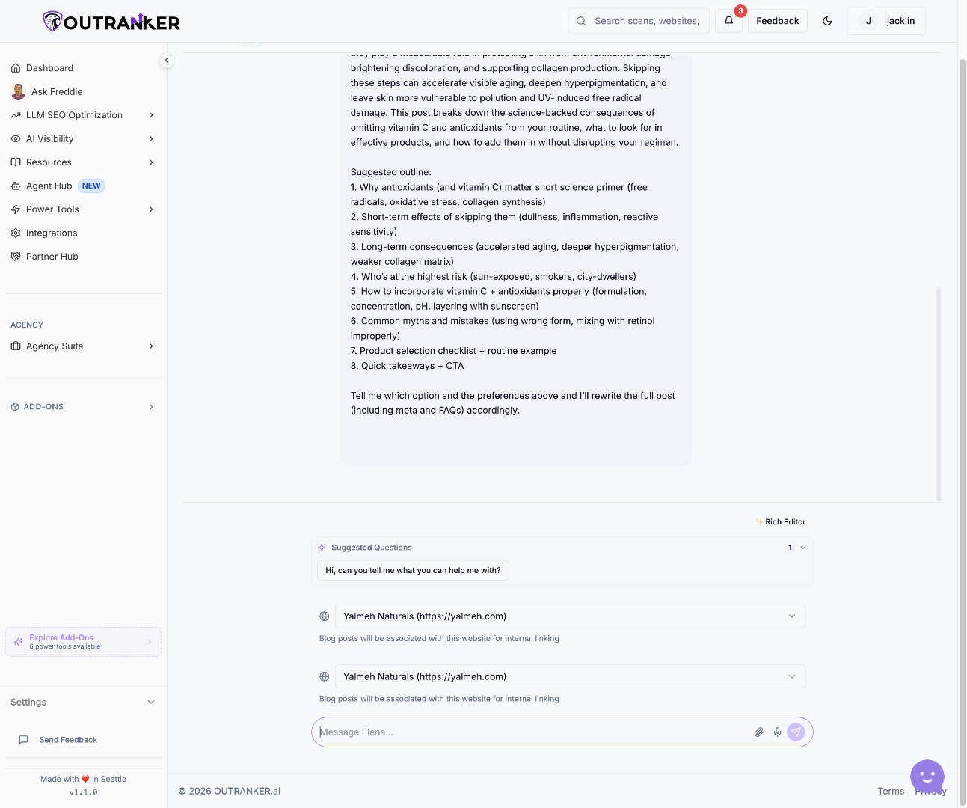The height and width of the screenshot is (808, 967).
Task: Click "7. Product selection checklist + routine example"
Action: (454, 351)
